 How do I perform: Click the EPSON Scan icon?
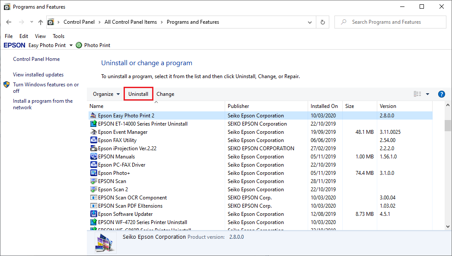(x=93, y=181)
